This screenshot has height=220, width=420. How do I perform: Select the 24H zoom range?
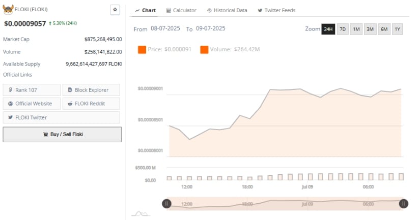[x=328, y=29]
